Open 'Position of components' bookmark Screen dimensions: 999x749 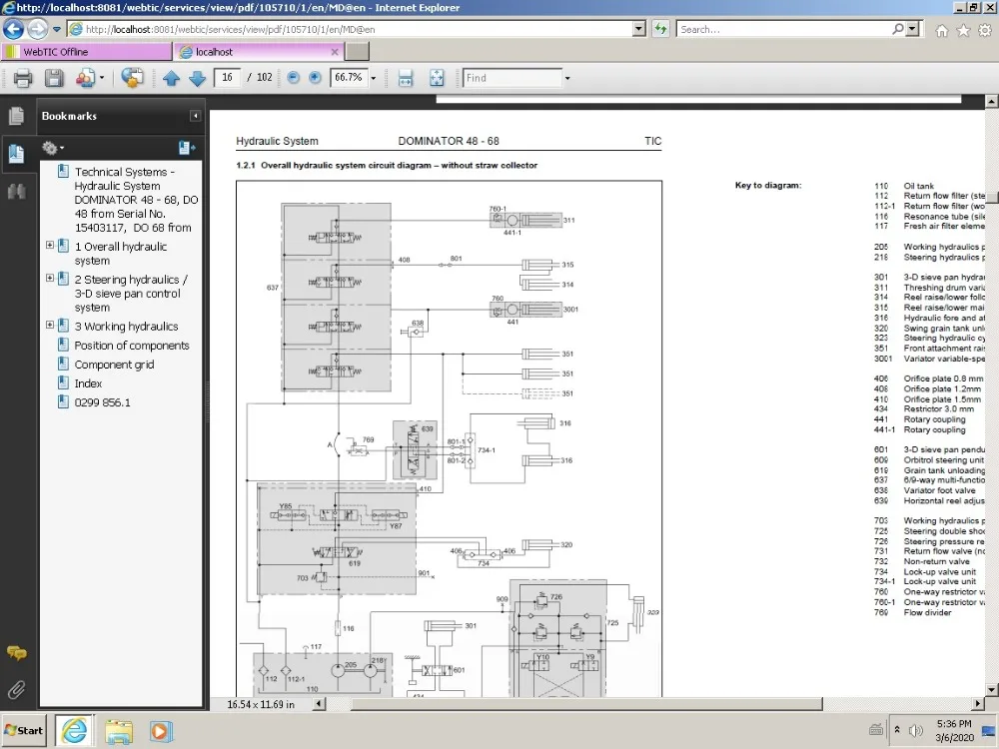131,346
